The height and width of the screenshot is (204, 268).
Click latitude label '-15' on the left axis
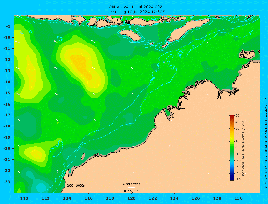pyautogui.click(x=7, y=93)
